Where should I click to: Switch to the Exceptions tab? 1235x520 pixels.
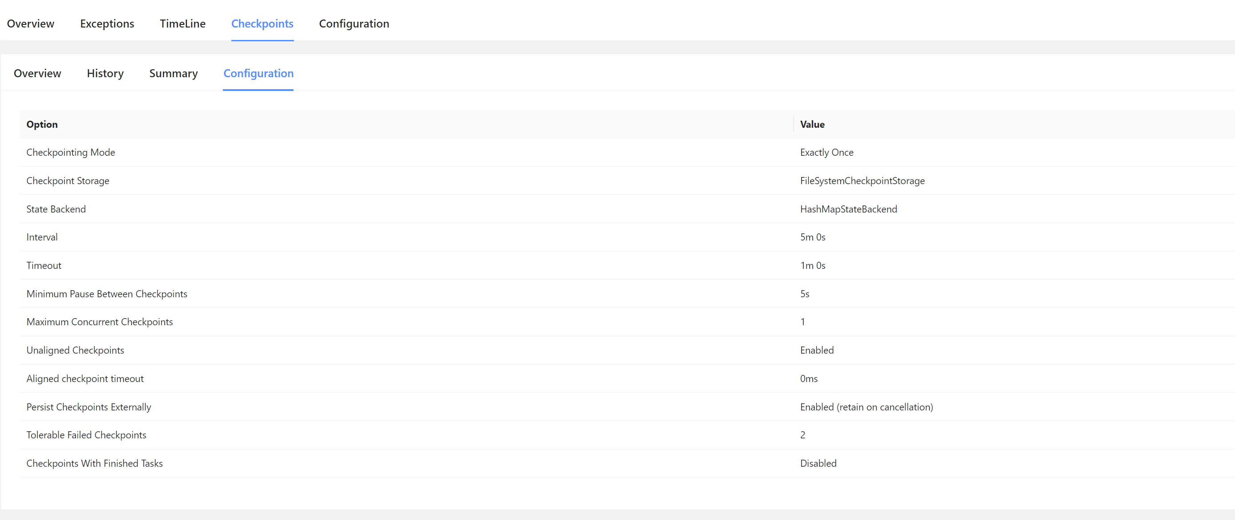(x=107, y=24)
